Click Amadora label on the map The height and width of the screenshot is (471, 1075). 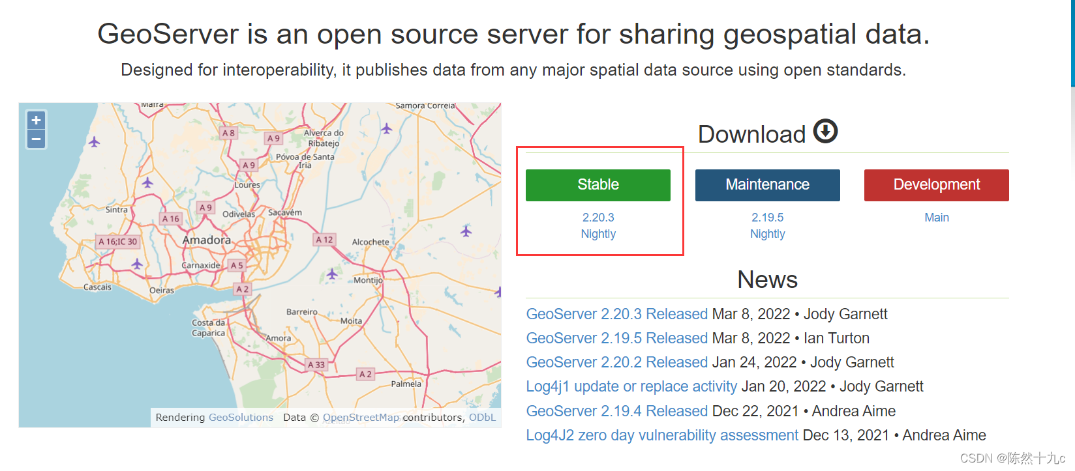click(207, 240)
